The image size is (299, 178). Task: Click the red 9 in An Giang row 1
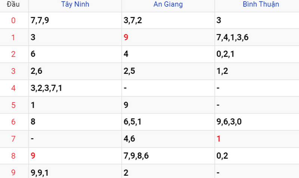coord(126,37)
